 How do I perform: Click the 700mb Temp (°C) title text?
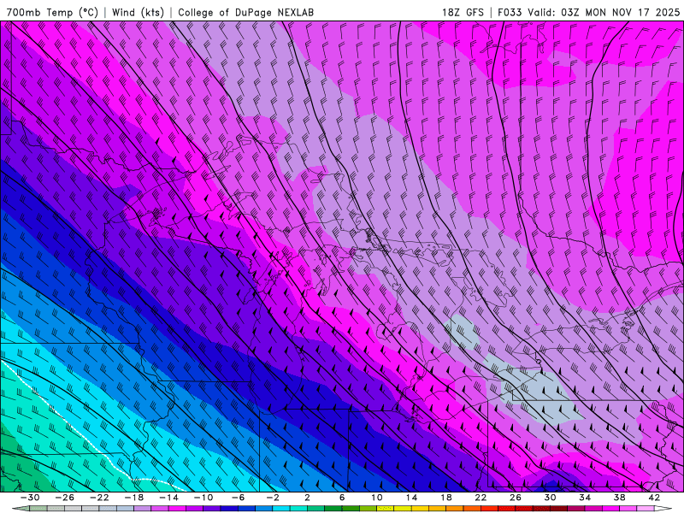point(52,13)
